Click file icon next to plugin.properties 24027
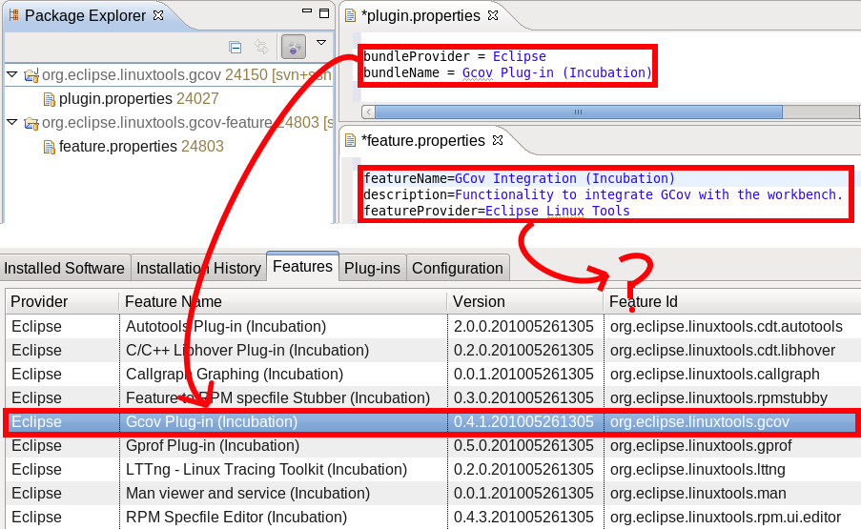 tap(50, 99)
